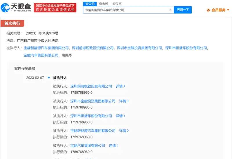This screenshot has width=232, height=159.
Task: Open 宝能新能源汽车集团有限公司 link in 被执行人 header list
Action: click(46, 48)
